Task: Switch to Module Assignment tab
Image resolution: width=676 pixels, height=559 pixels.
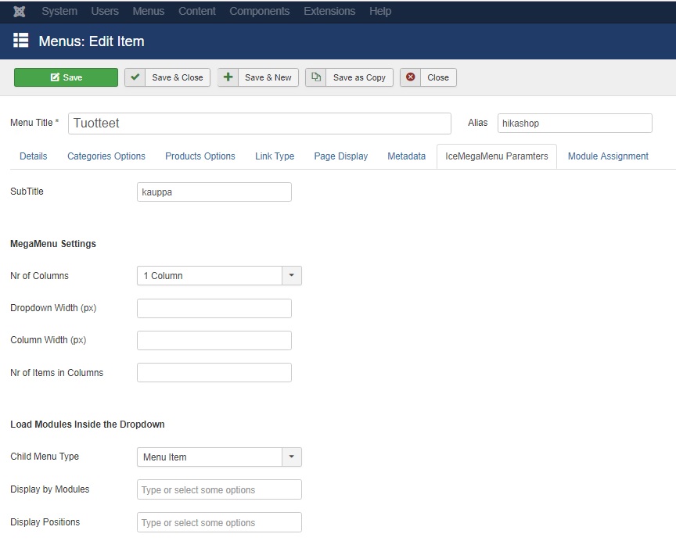Action: point(608,156)
